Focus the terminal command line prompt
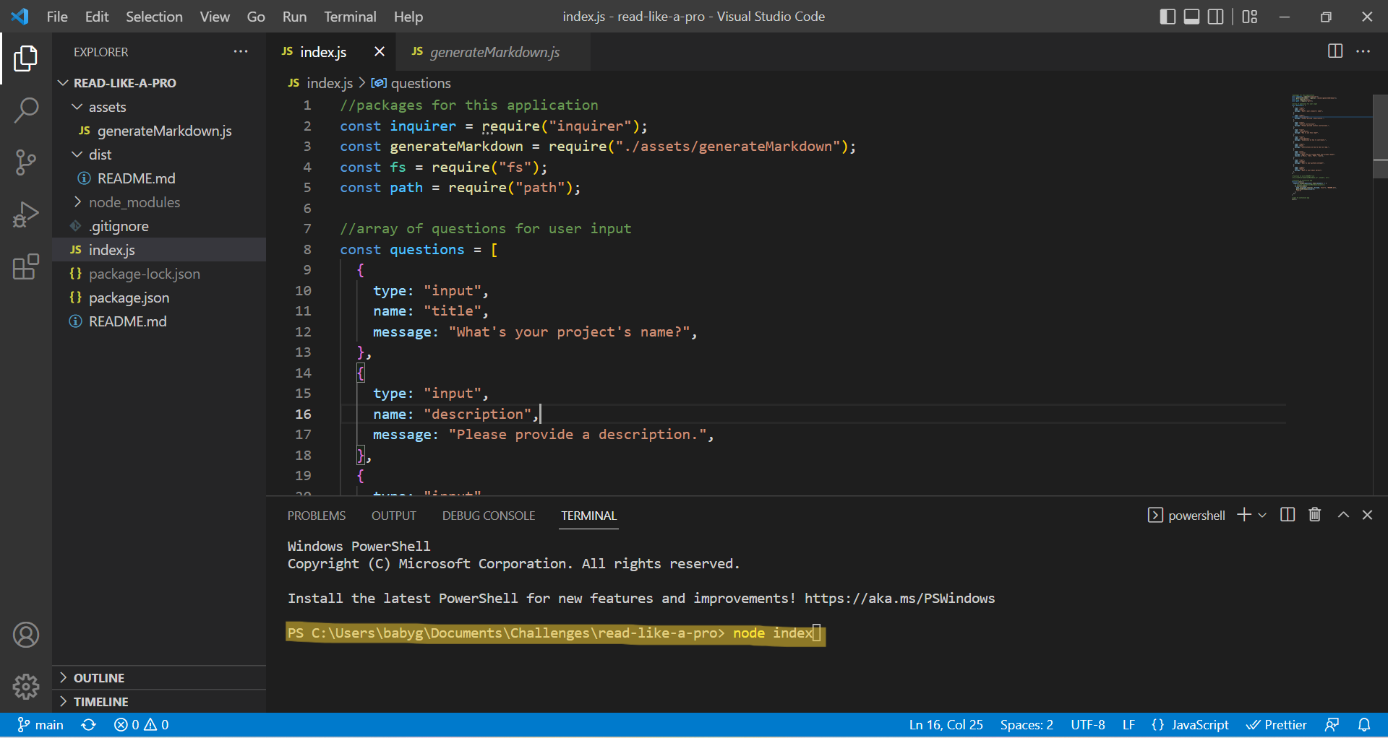 554,633
